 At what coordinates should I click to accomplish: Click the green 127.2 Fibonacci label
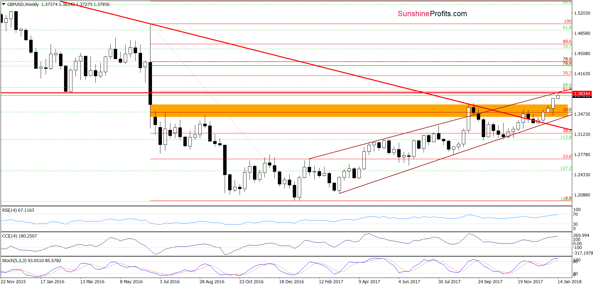pos(566,168)
